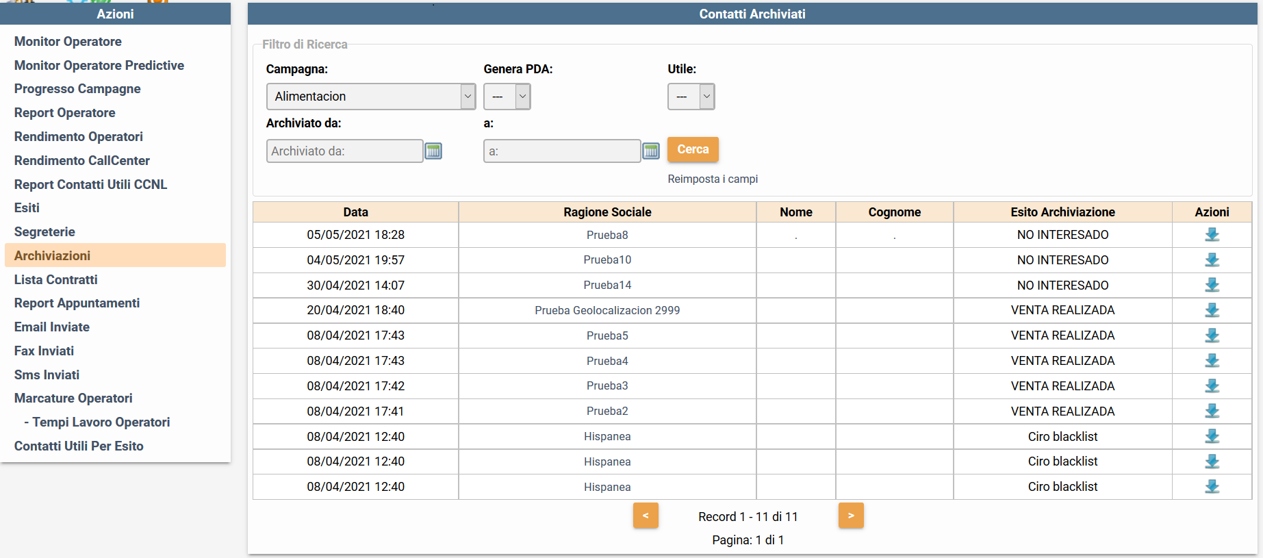
Task: Download the Prueba14 archived record
Action: [1212, 285]
